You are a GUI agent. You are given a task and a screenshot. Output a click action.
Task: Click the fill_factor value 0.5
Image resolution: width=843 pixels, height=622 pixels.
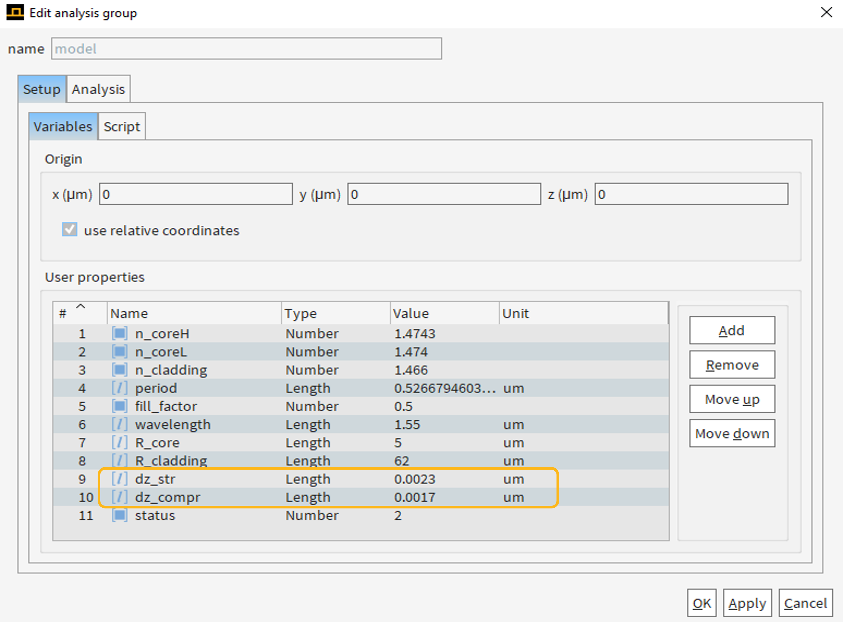[404, 406]
